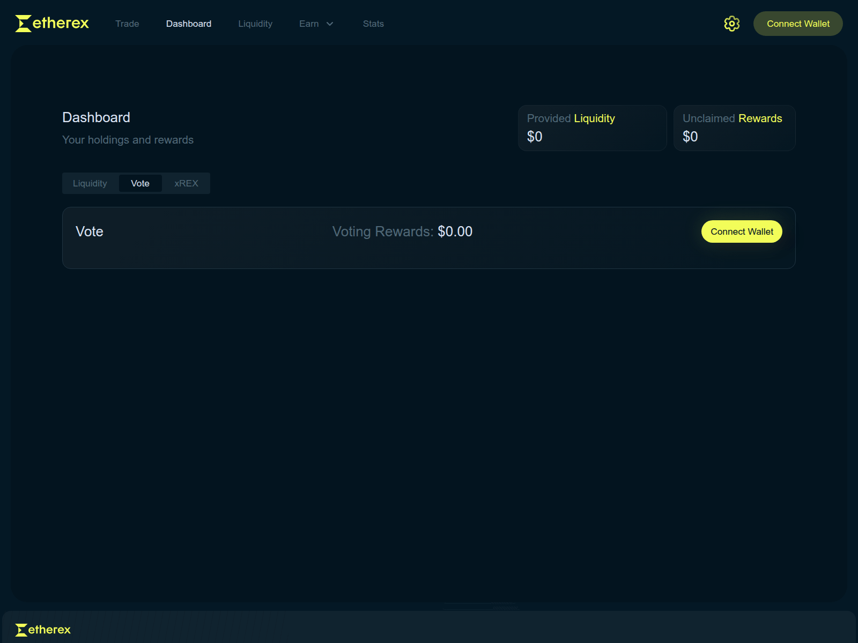This screenshot has height=643, width=858.
Task: Click the Voting Rewards $0.00 amount
Action: tap(455, 231)
